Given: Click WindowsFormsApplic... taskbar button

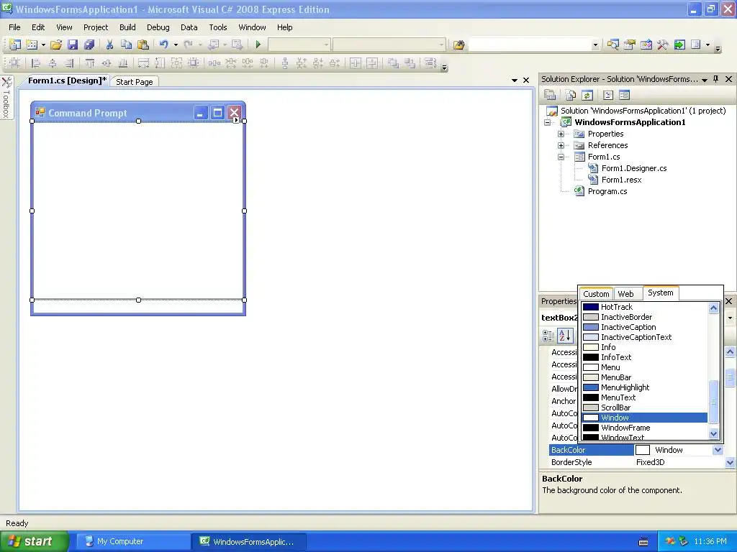Looking at the screenshot, I should point(248,542).
